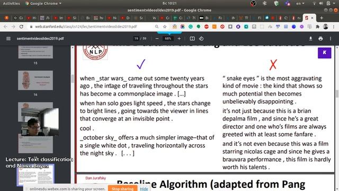The width and height of the screenshot is (339, 191).
Task: Click the purple K extension icon in toolbar
Action: tap(238, 27)
